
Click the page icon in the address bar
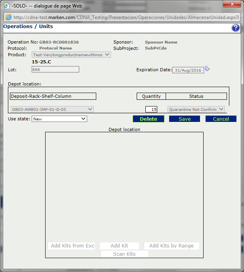(x=8, y=17)
